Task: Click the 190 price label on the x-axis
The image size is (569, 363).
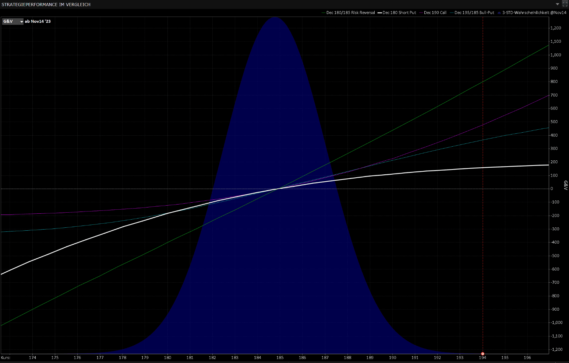Action: [392, 357]
